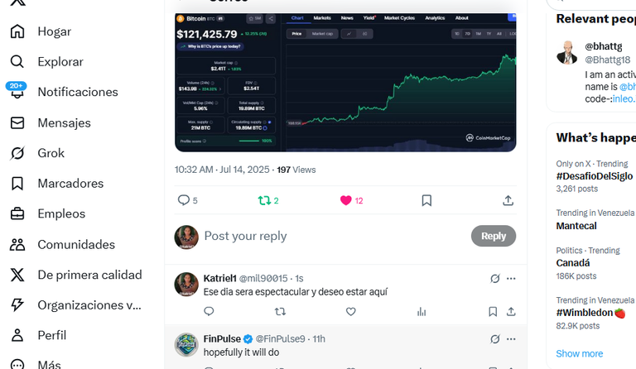This screenshot has height=369, width=636.
Task: Like Katriel1's reply comment
Action: click(351, 311)
